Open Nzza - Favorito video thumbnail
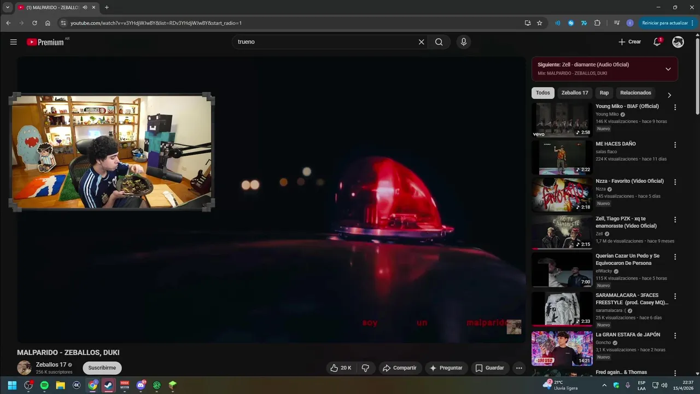The width and height of the screenshot is (700, 394). coord(562,195)
